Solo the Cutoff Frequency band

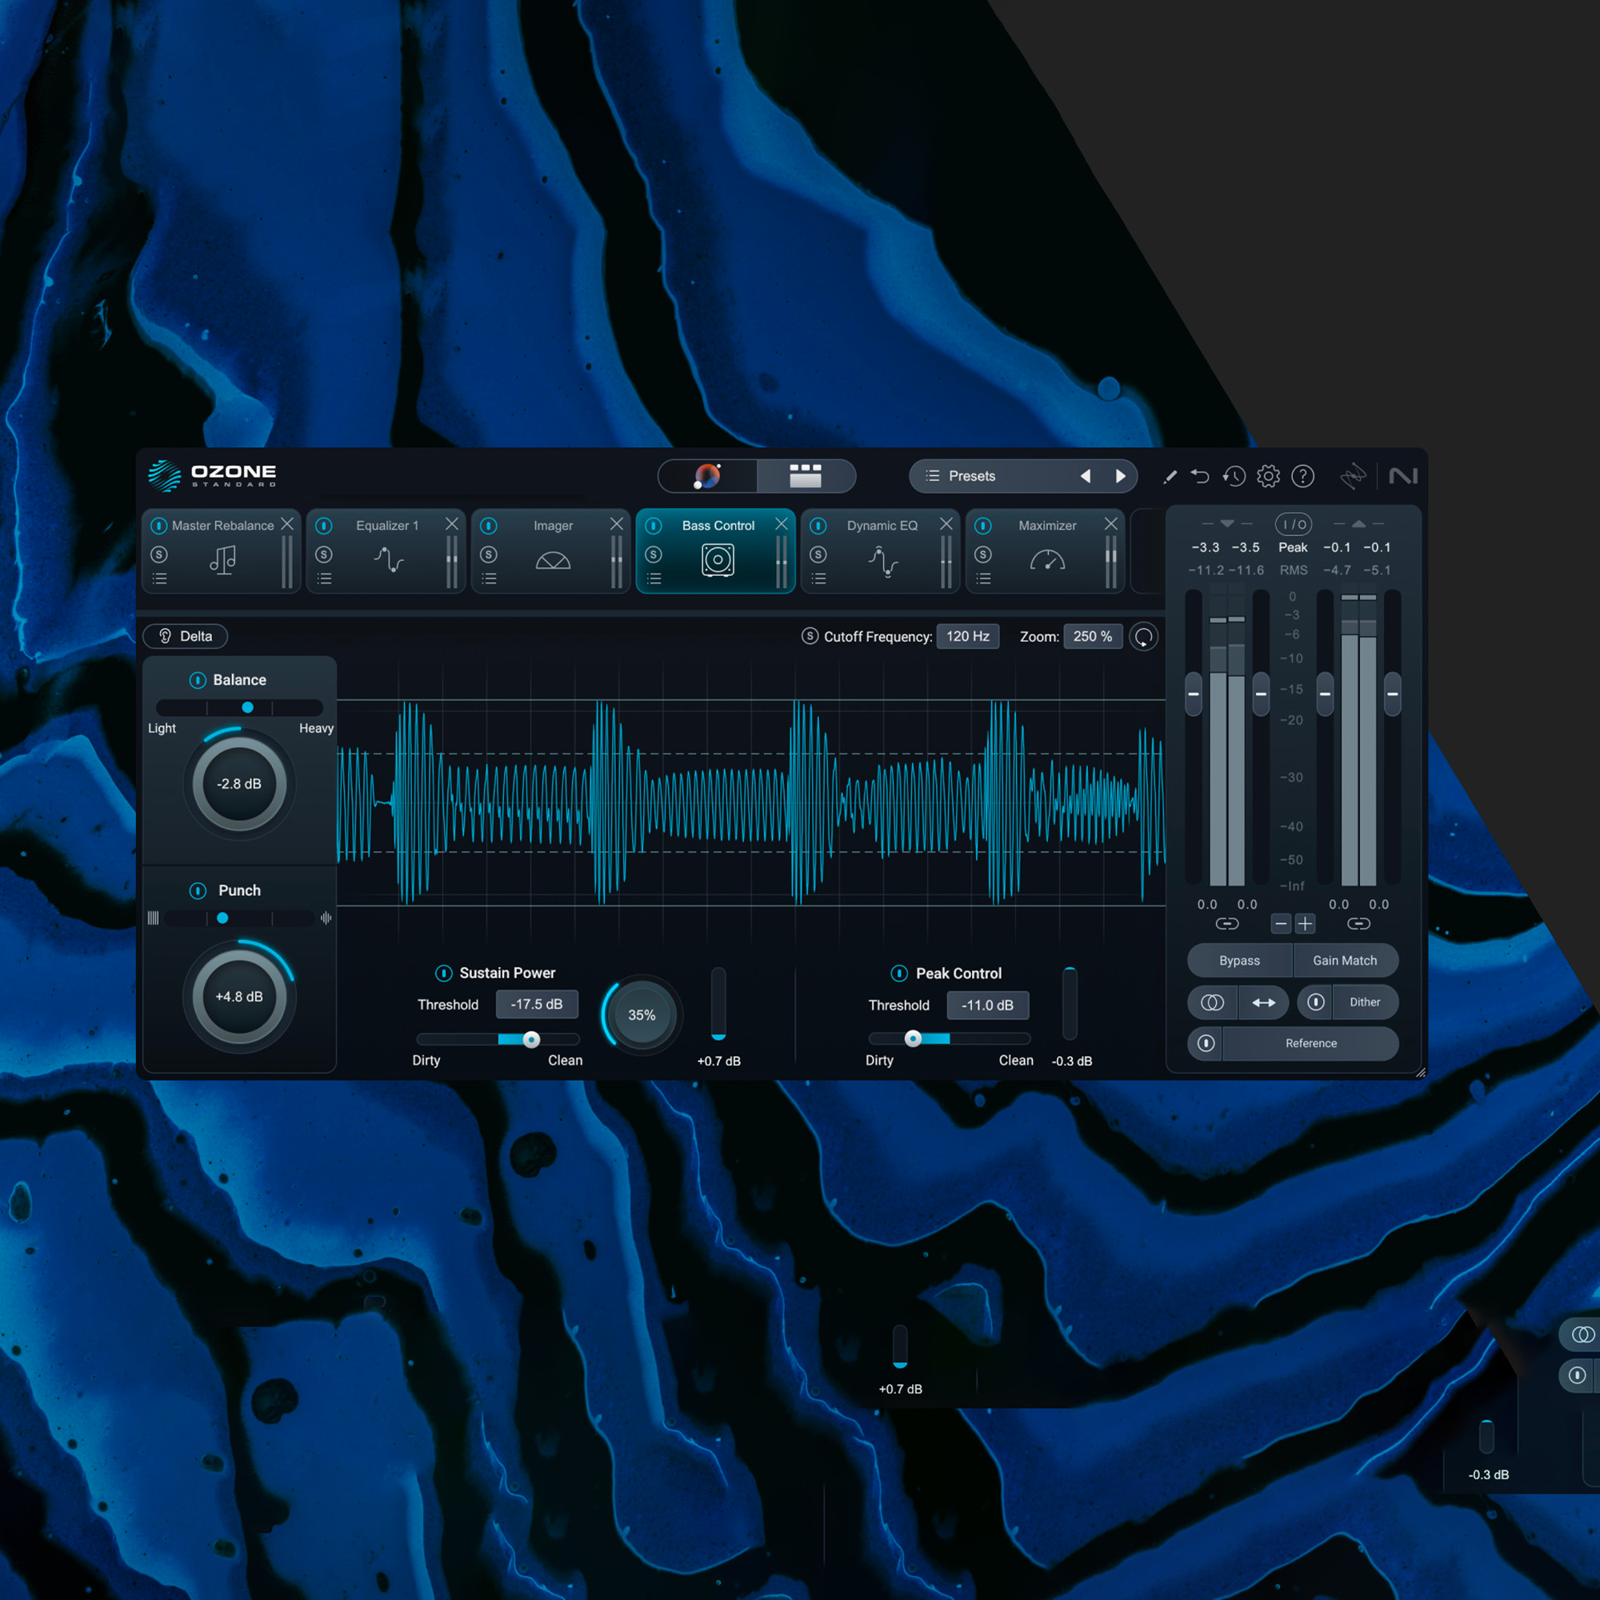pyautogui.click(x=809, y=636)
